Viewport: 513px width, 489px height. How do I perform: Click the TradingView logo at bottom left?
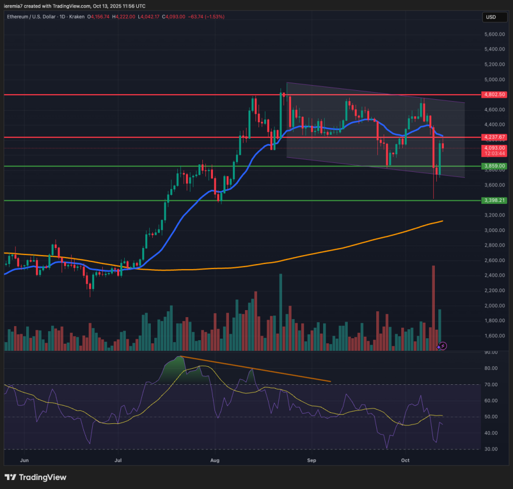click(x=36, y=477)
